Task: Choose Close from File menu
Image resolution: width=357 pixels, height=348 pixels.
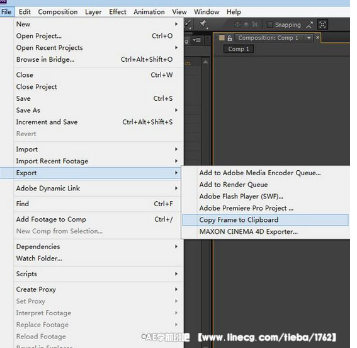Action: tap(98, 75)
